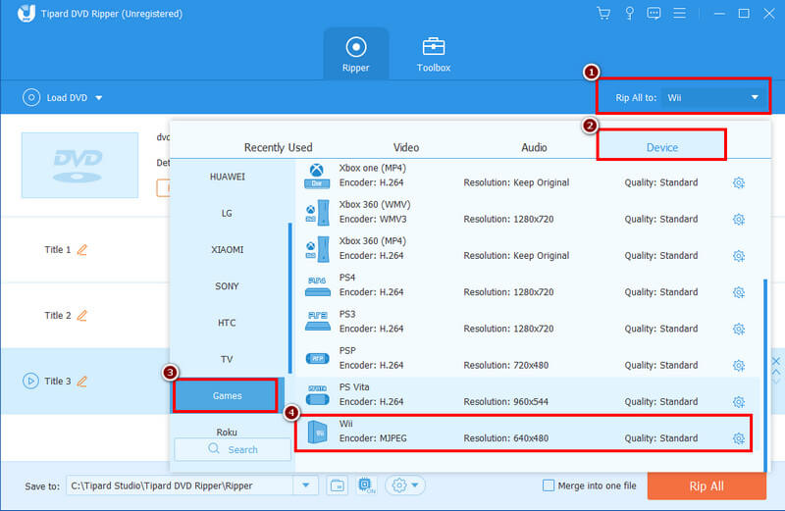Choose HTC device category
785x511 pixels.
point(228,323)
